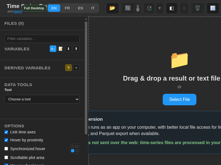The image size is (221, 165).
Task: Enable Scrollable plot area checkbox
Action: coord(6,158)
